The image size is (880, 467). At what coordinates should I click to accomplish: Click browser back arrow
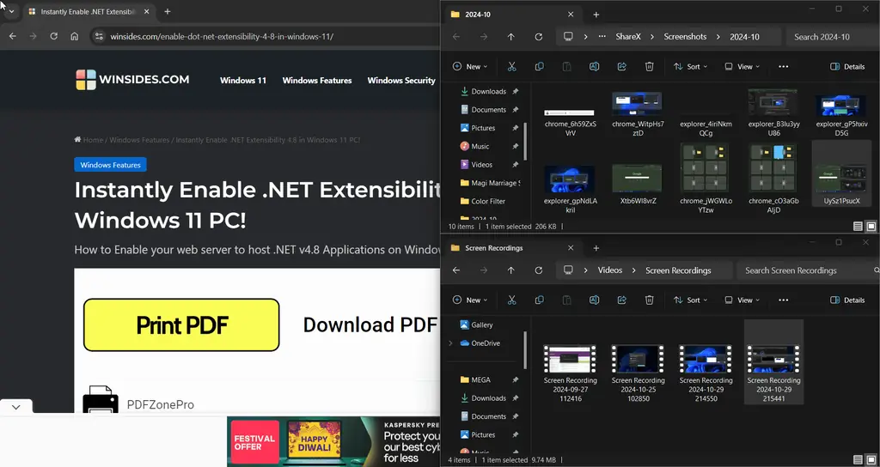click(x=12, y=36)
